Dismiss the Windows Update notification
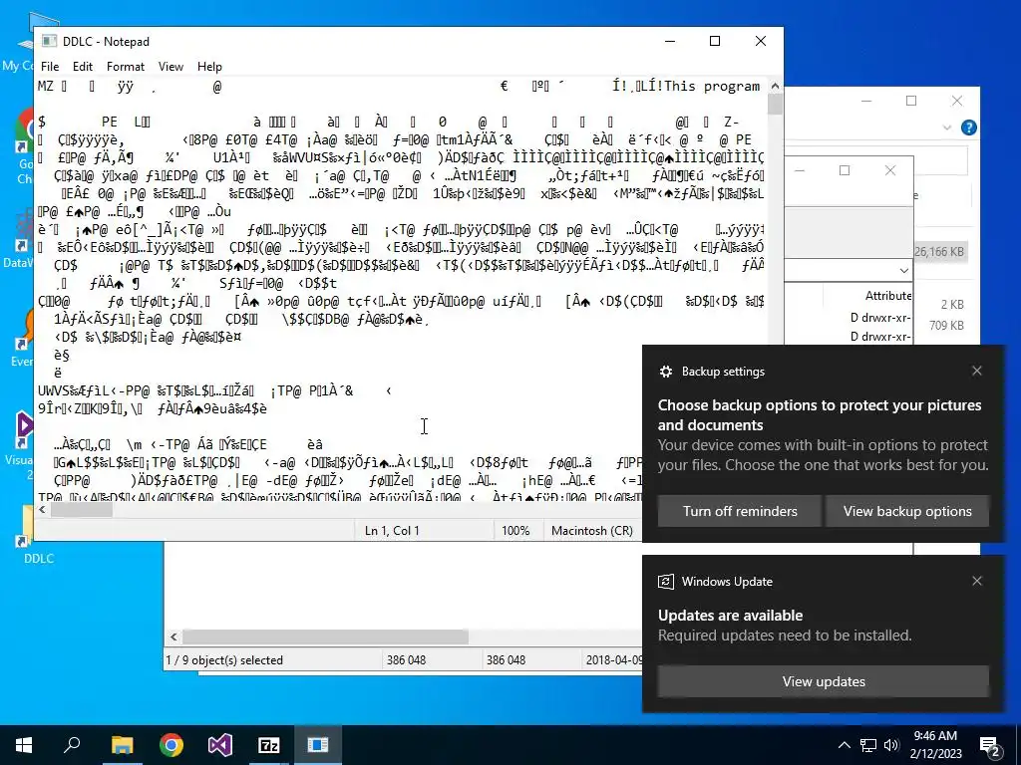 click(977, 581)
